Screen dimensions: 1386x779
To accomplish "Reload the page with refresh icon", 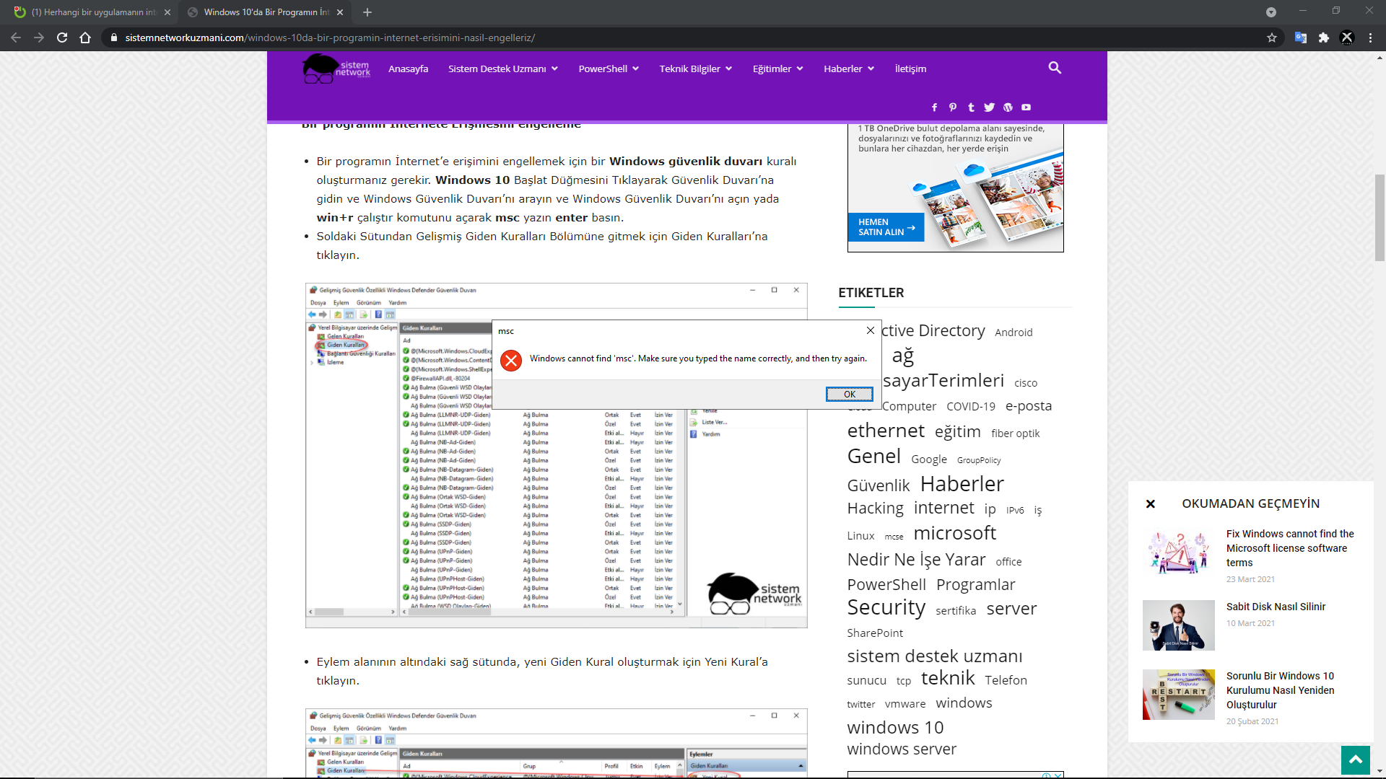I will click(62, 38).
